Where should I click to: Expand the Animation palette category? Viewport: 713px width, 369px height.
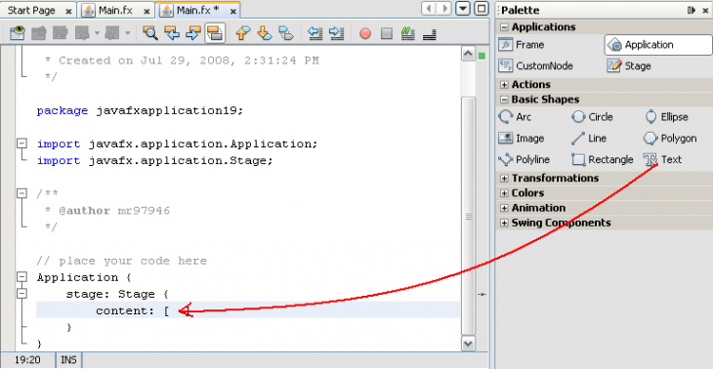click(x=504, y=208)
